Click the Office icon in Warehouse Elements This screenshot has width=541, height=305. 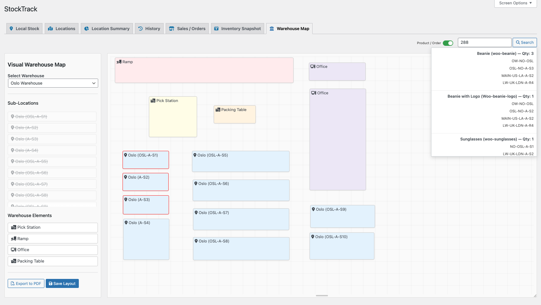(x=14, y=250)
